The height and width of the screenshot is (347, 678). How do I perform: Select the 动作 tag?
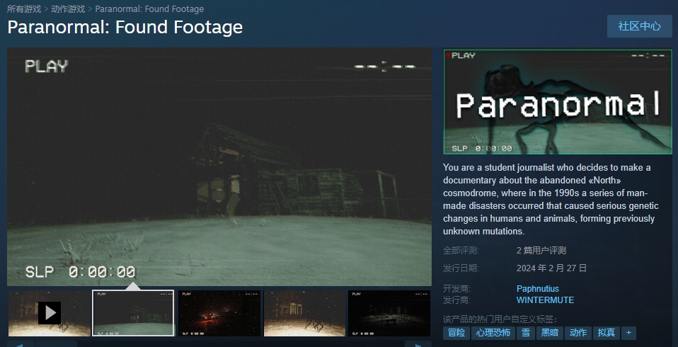tap(578, 333)
